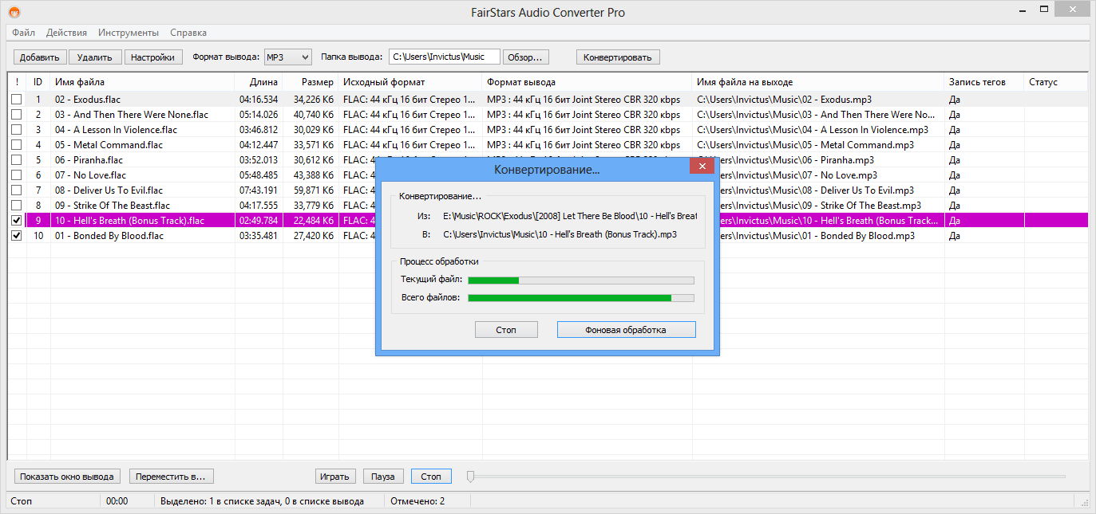
Task: Open the Справка menu
Action: [x=188, y=33]
